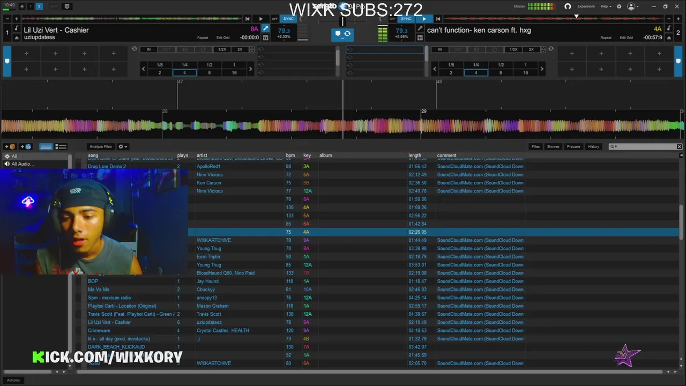Image resolution: width=686 pixels, height=386 pixels.
Task: Open the Prepare panel tab
Action: [x=573, y=146]
